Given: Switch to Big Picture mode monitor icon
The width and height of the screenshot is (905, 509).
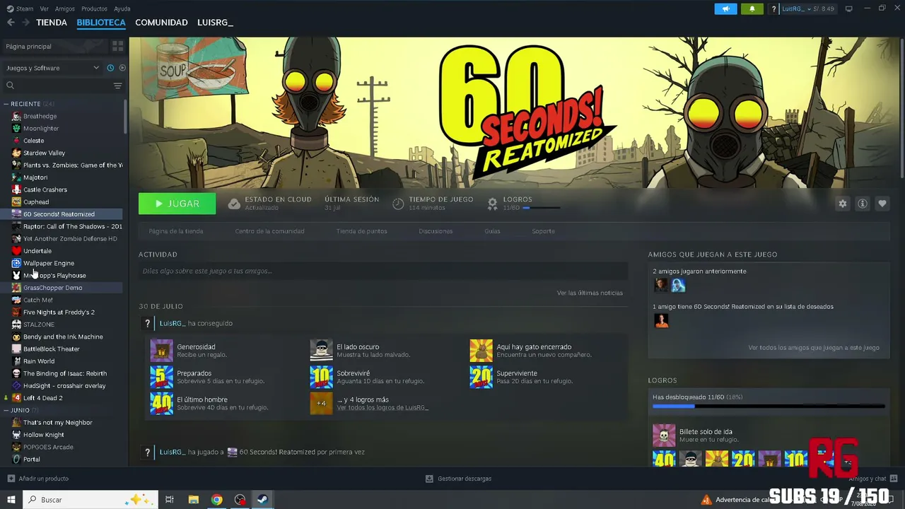Looking at the screenshot, I should 848,8.
